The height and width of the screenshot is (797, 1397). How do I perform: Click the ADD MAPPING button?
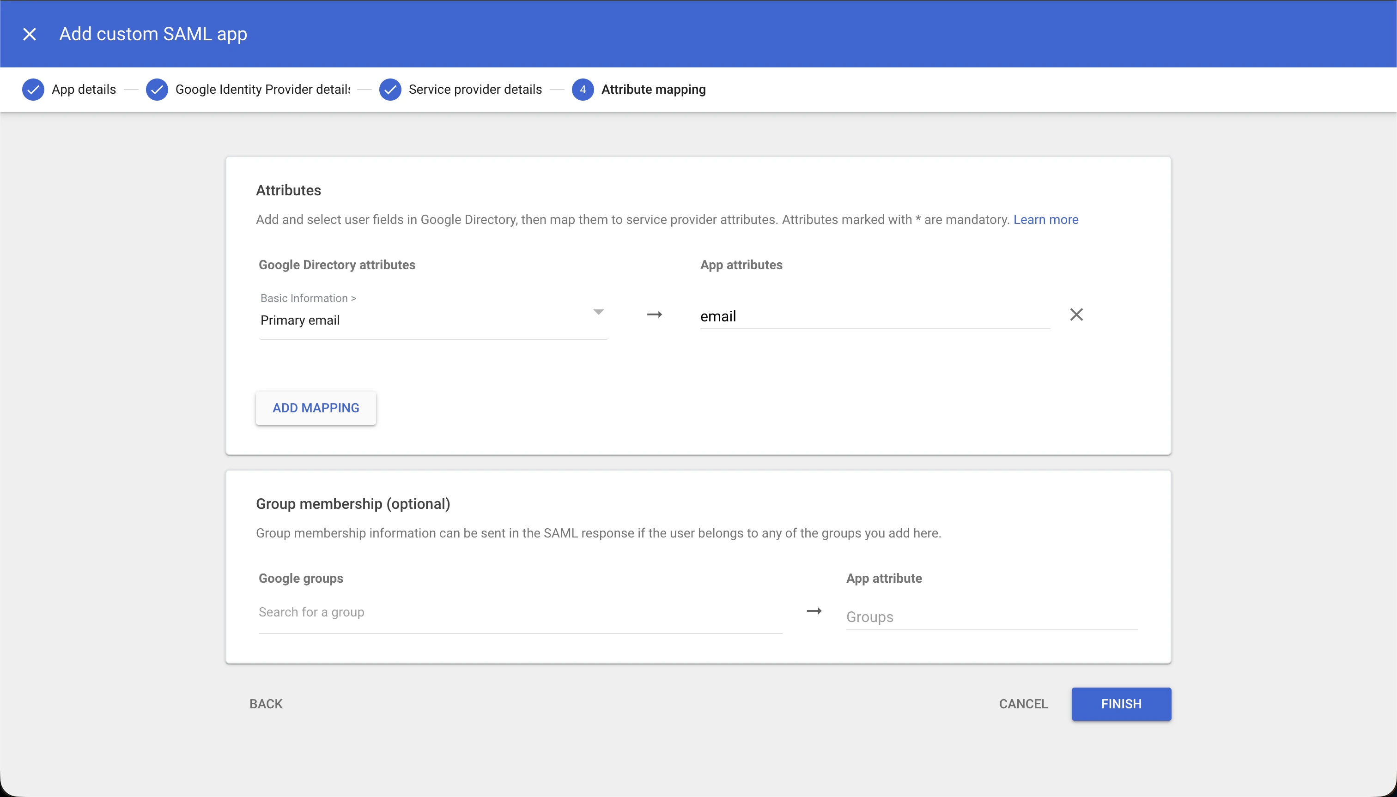316,407
